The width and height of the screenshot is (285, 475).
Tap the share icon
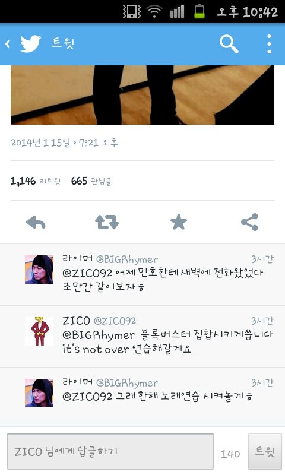pos(250,222)
